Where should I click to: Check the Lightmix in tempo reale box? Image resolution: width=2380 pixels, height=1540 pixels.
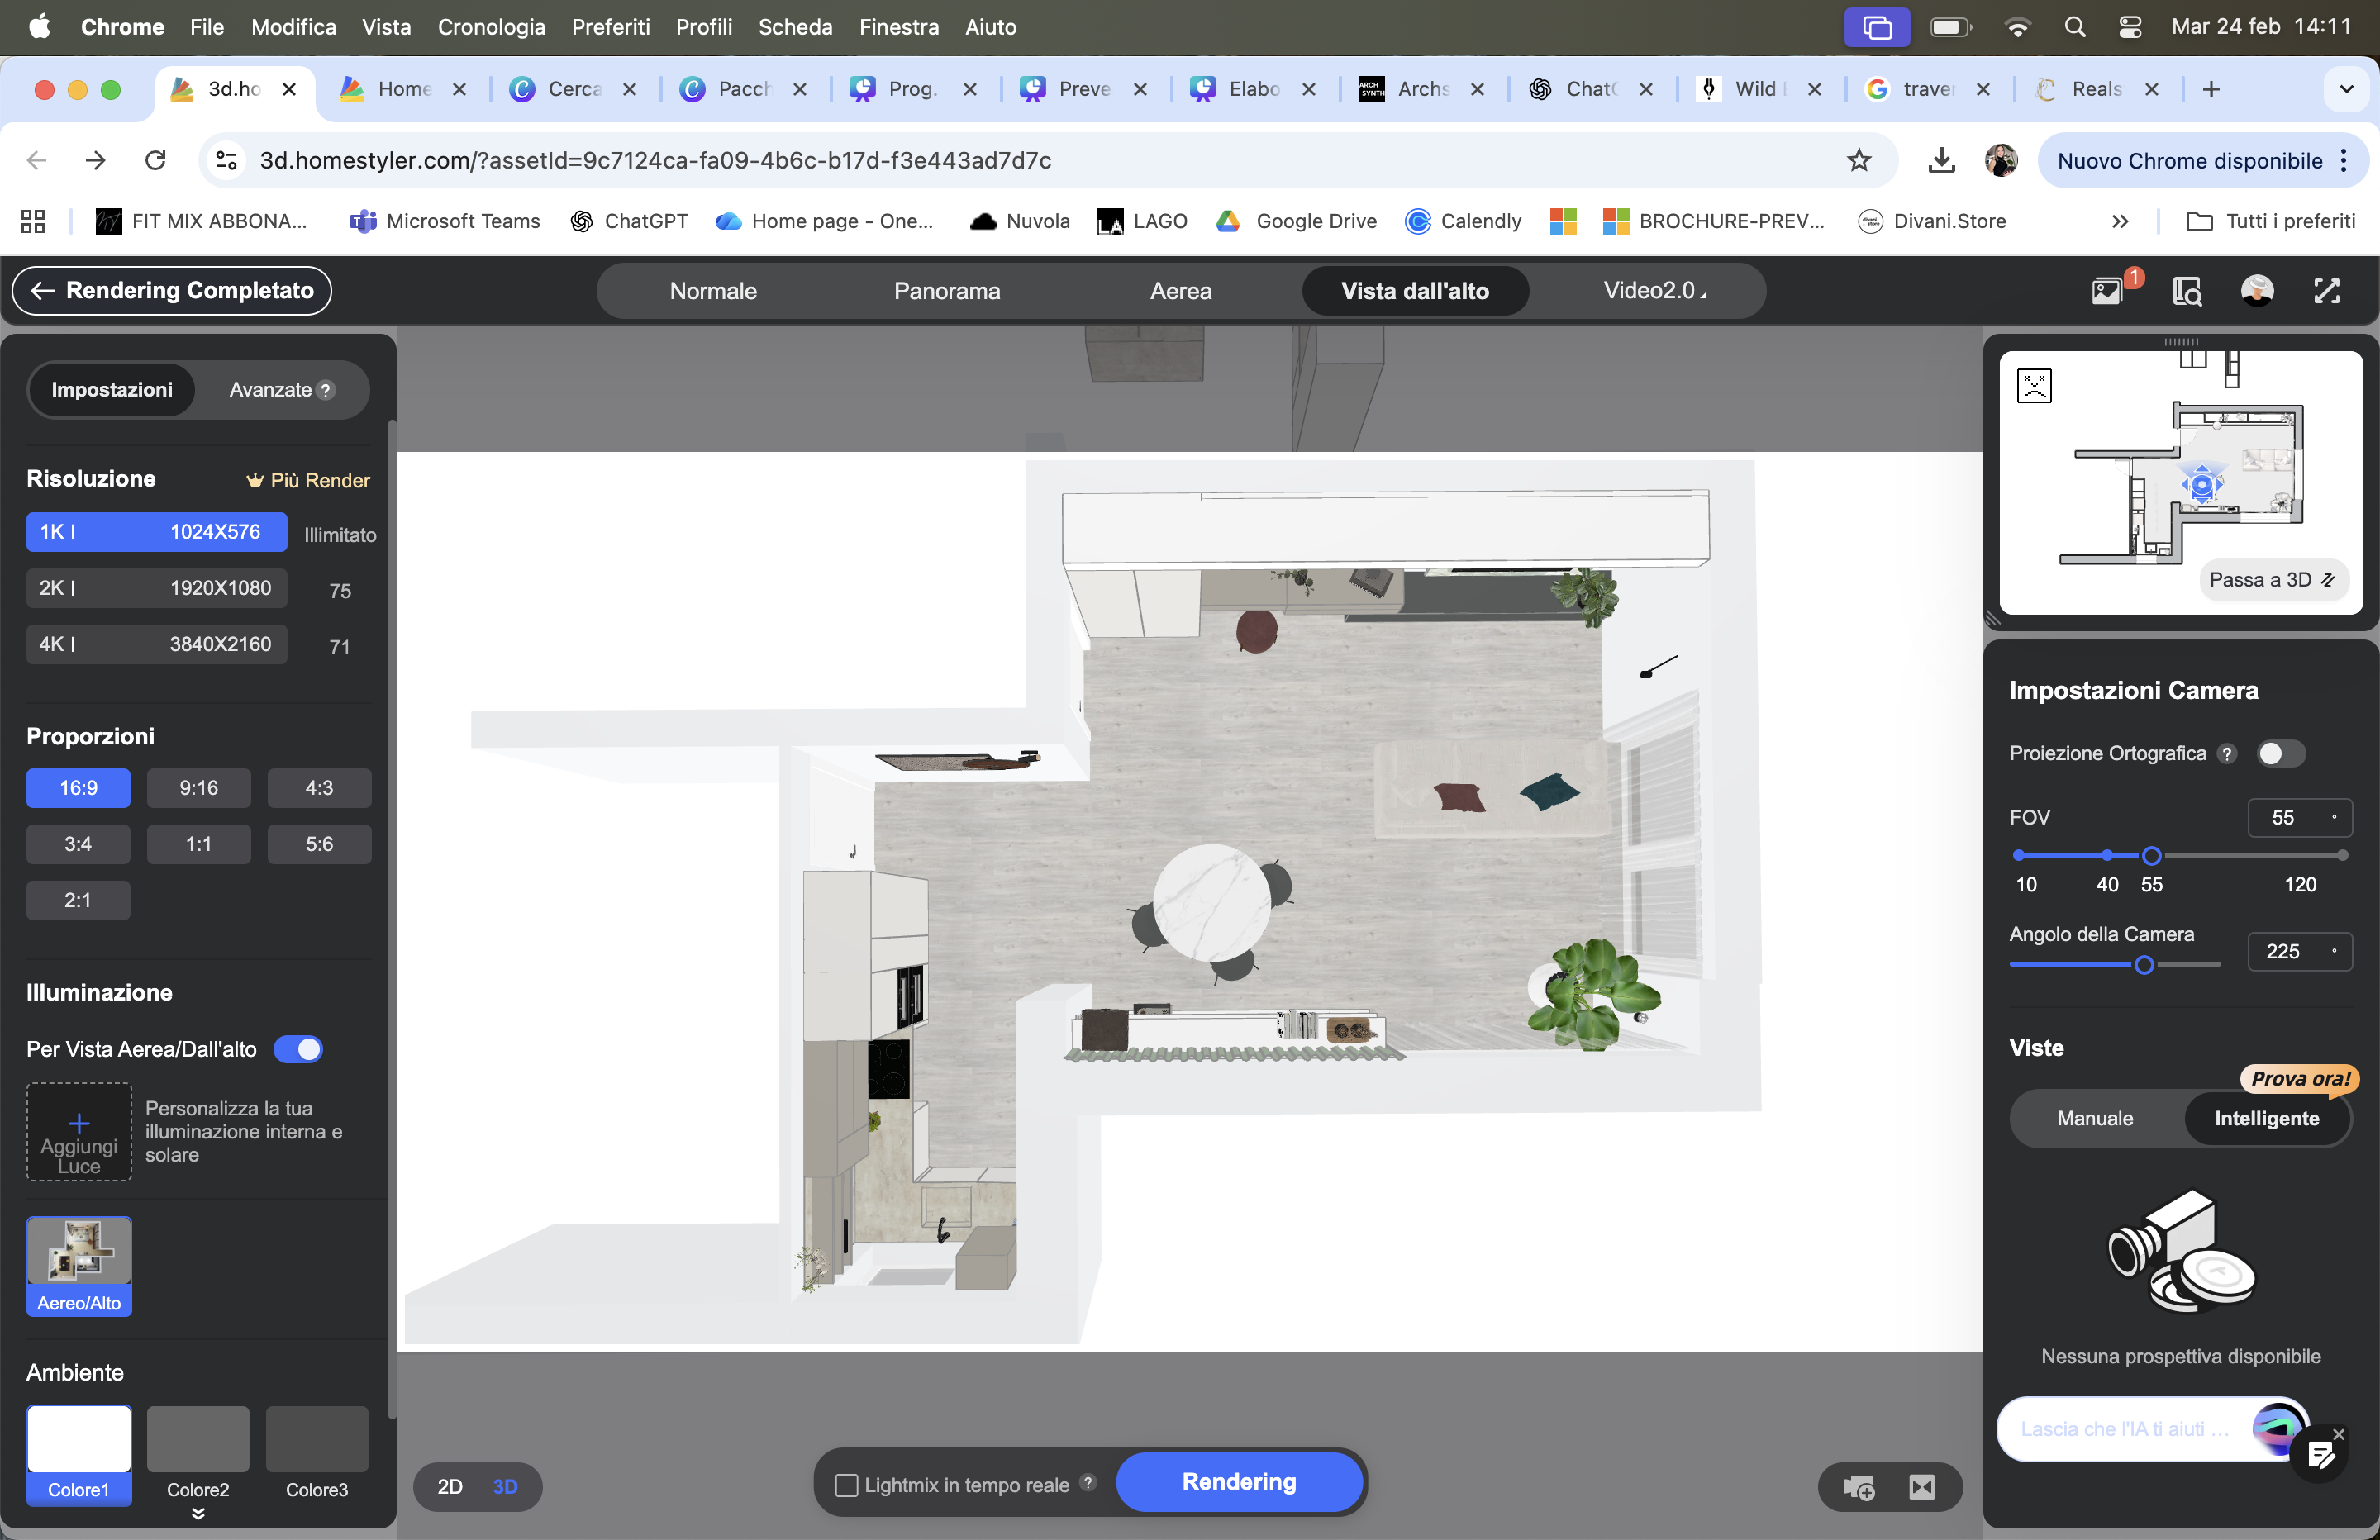846,1485
